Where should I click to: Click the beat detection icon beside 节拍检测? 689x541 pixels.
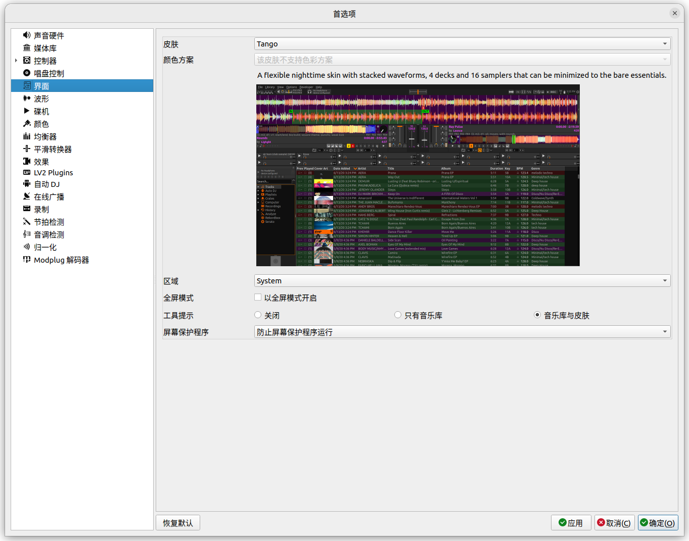(x=27, y=221)
